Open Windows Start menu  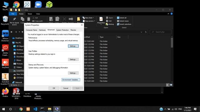[x=3, y=109]
